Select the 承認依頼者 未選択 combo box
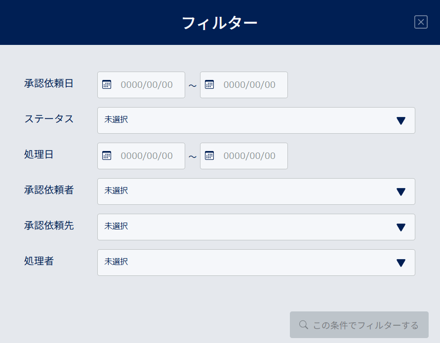 (256, 191)
